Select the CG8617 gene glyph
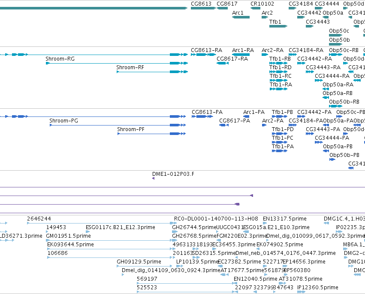365x294 pixels. tap(222, 8)
